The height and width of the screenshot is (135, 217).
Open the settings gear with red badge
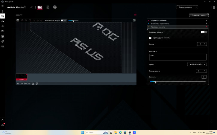point(3,125)
